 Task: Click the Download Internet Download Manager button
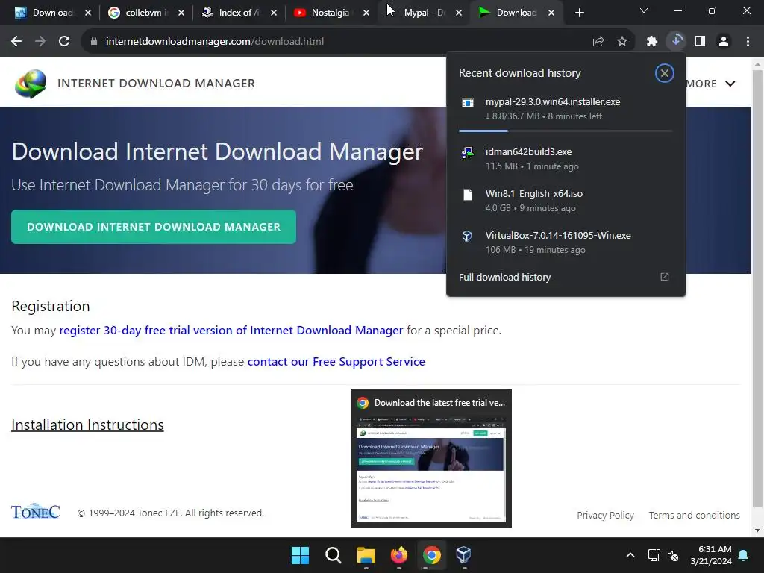point(154,227)
